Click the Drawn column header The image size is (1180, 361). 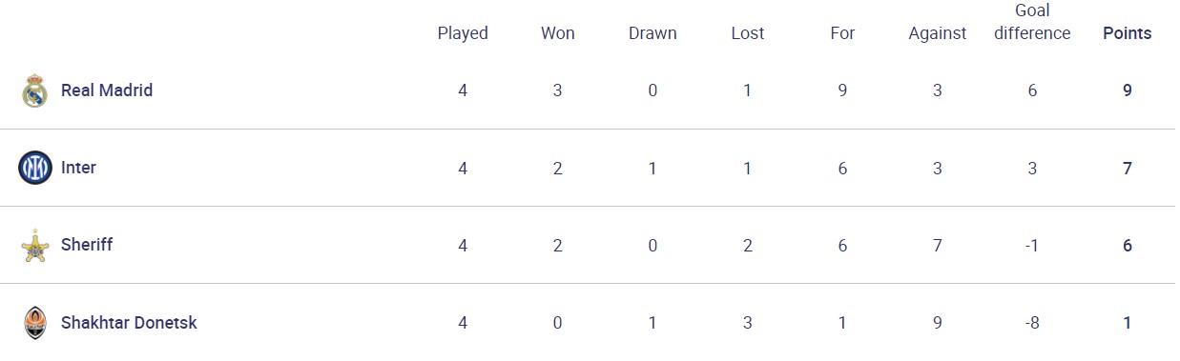click(x=652, y=33)
